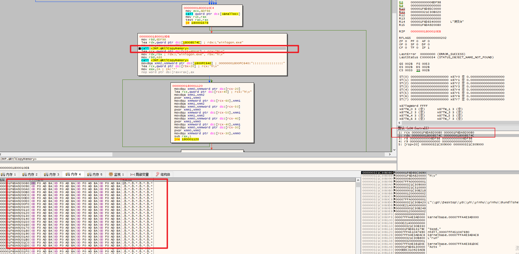The width and height of the screenshot is (519, 254).
Task: Select the LastError 00000000 (ERROR_SUCCESS) entry
Action: (x=432, y=54)
